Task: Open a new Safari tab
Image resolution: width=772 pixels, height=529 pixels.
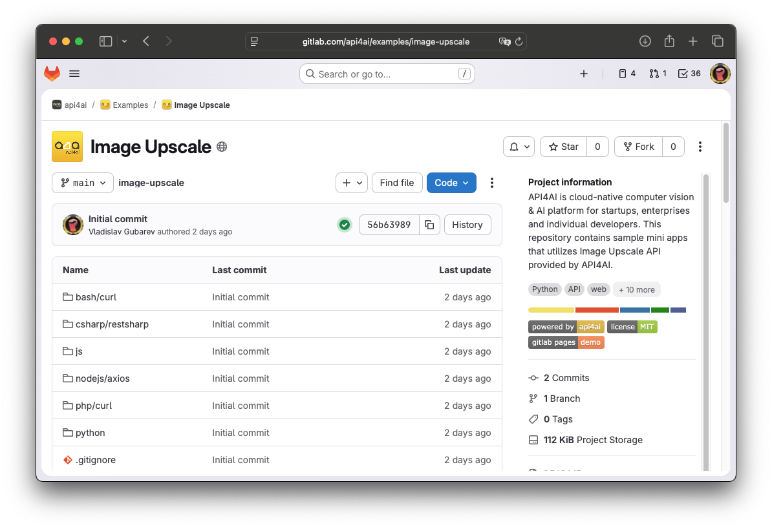Action: 692,41
